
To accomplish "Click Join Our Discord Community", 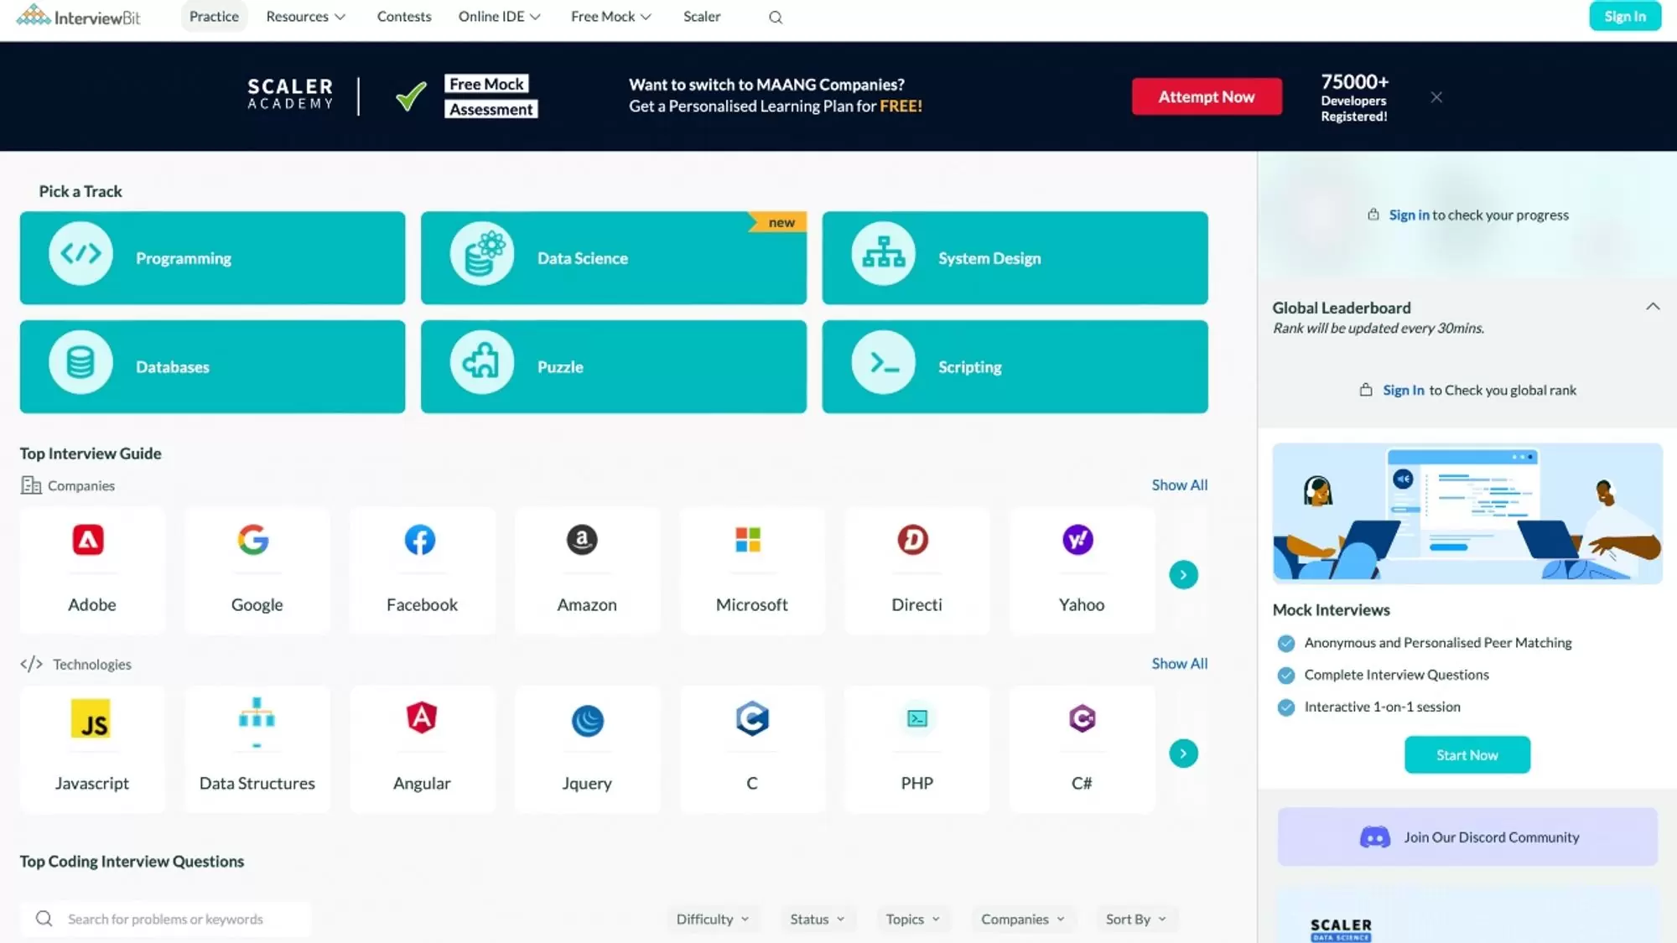I will (1467, 837).
